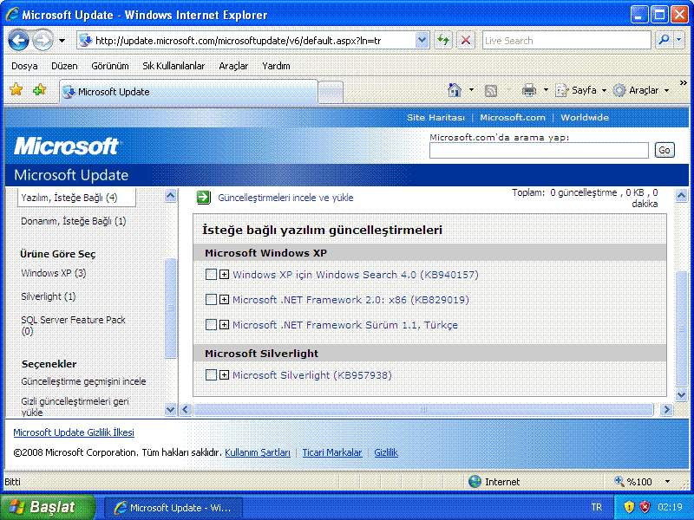This screenshot has height=520, width=694.
Task: Enable the Microsoft Silverlight update checkbox
Action: 211,375
